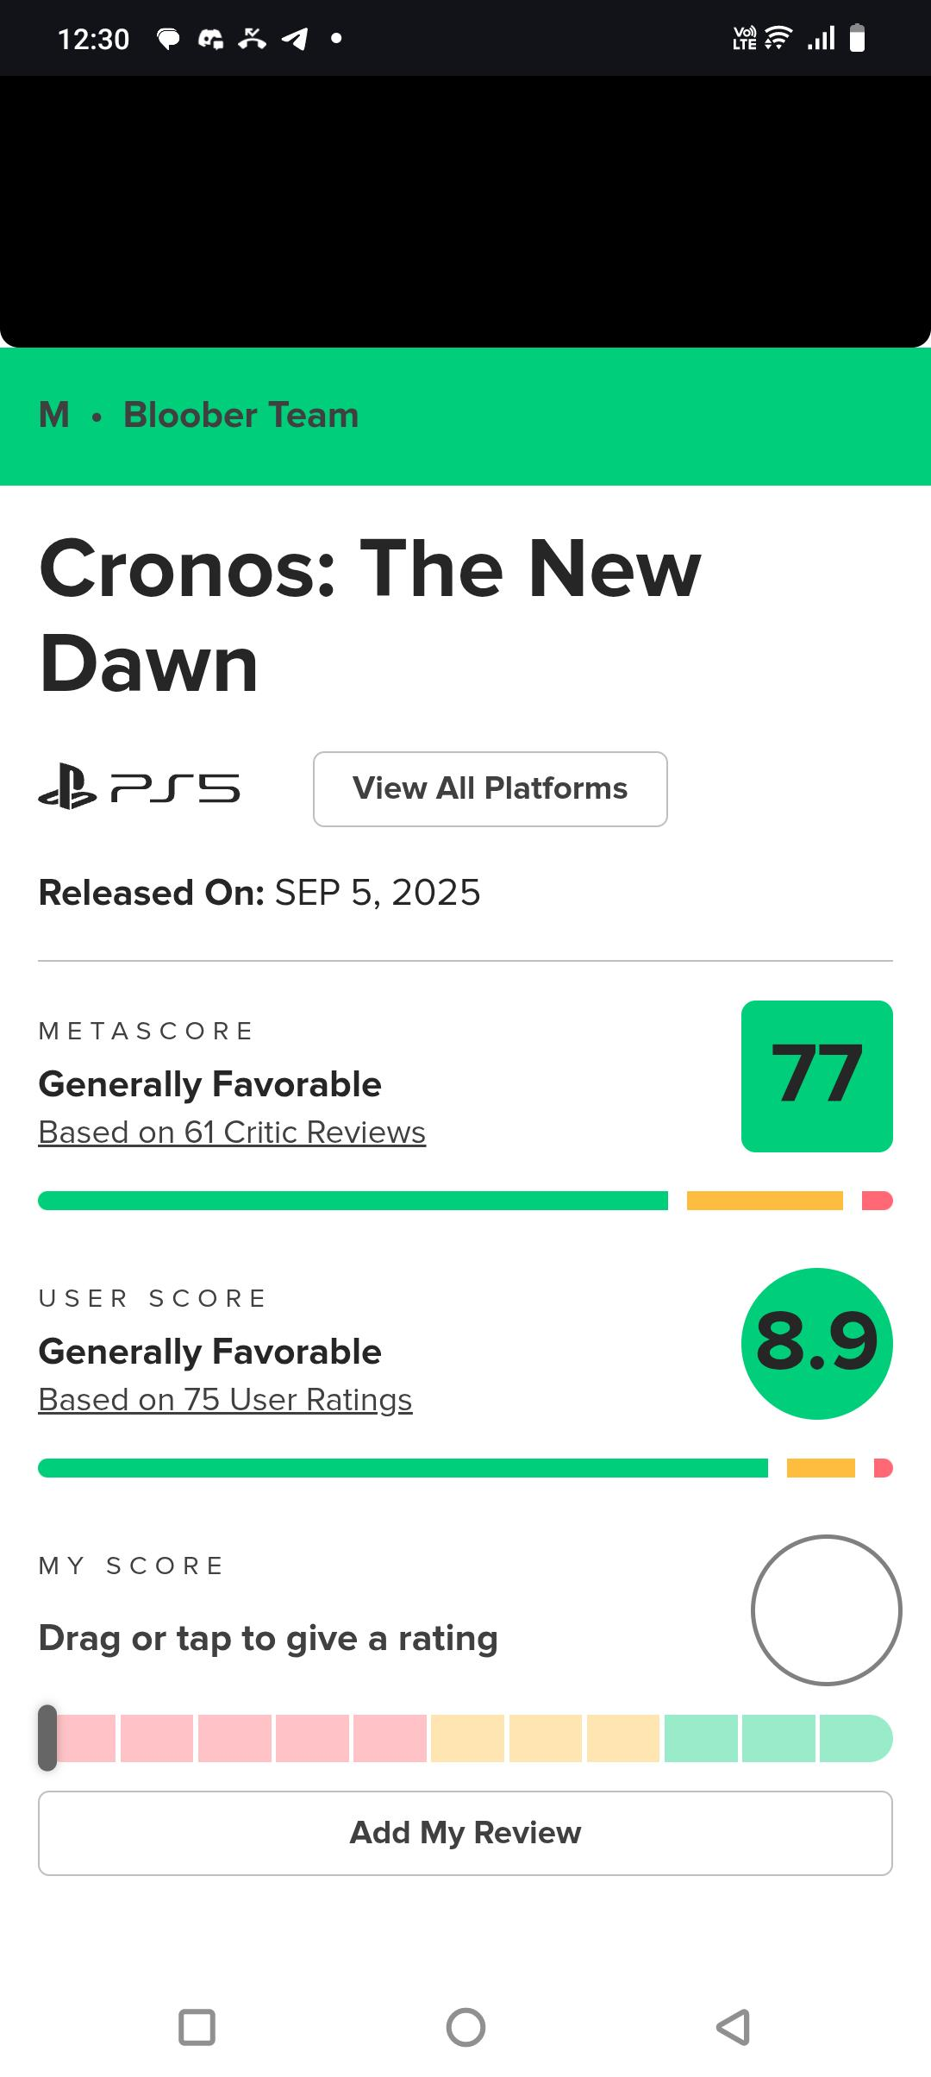
Task: Tap the Wi-Fi signal icon in status bar
Action: tap(778, 39)
